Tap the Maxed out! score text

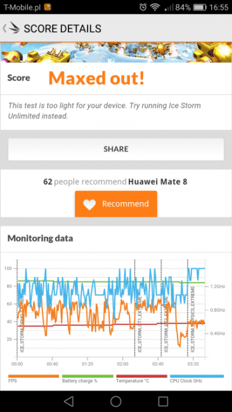pos(96,78)
